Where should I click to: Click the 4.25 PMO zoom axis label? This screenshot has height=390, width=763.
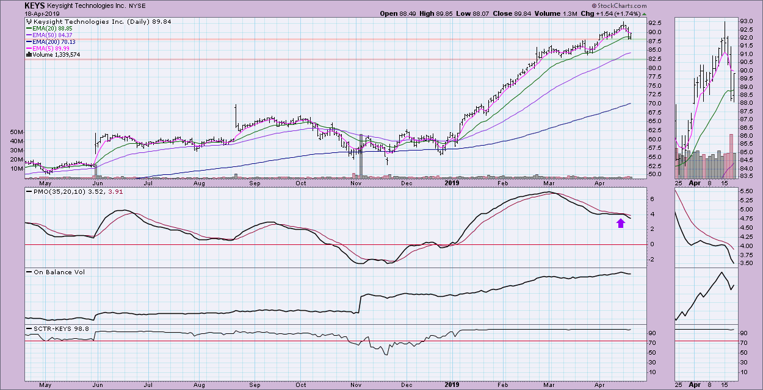[x=747, y=236]
